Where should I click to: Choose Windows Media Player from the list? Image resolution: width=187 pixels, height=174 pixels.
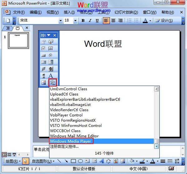click(101, 141)
